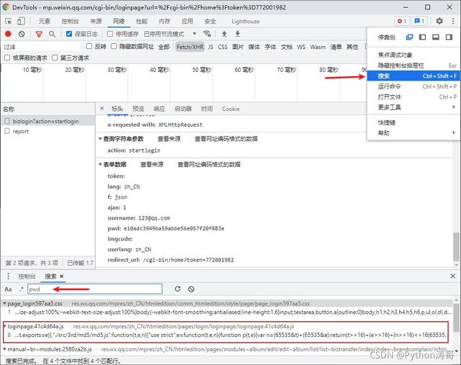Open the drawer three-dot menu
Viewport: 461px width, 365px height.
coord(8,276)
